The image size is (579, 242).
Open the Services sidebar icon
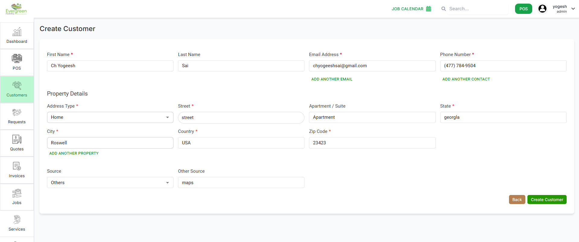tap(17, 219)
